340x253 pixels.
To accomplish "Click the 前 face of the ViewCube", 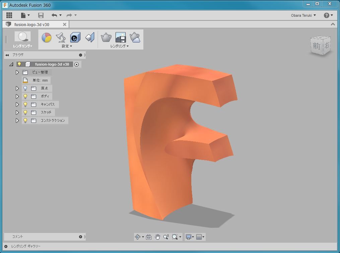I will [317, 46].
